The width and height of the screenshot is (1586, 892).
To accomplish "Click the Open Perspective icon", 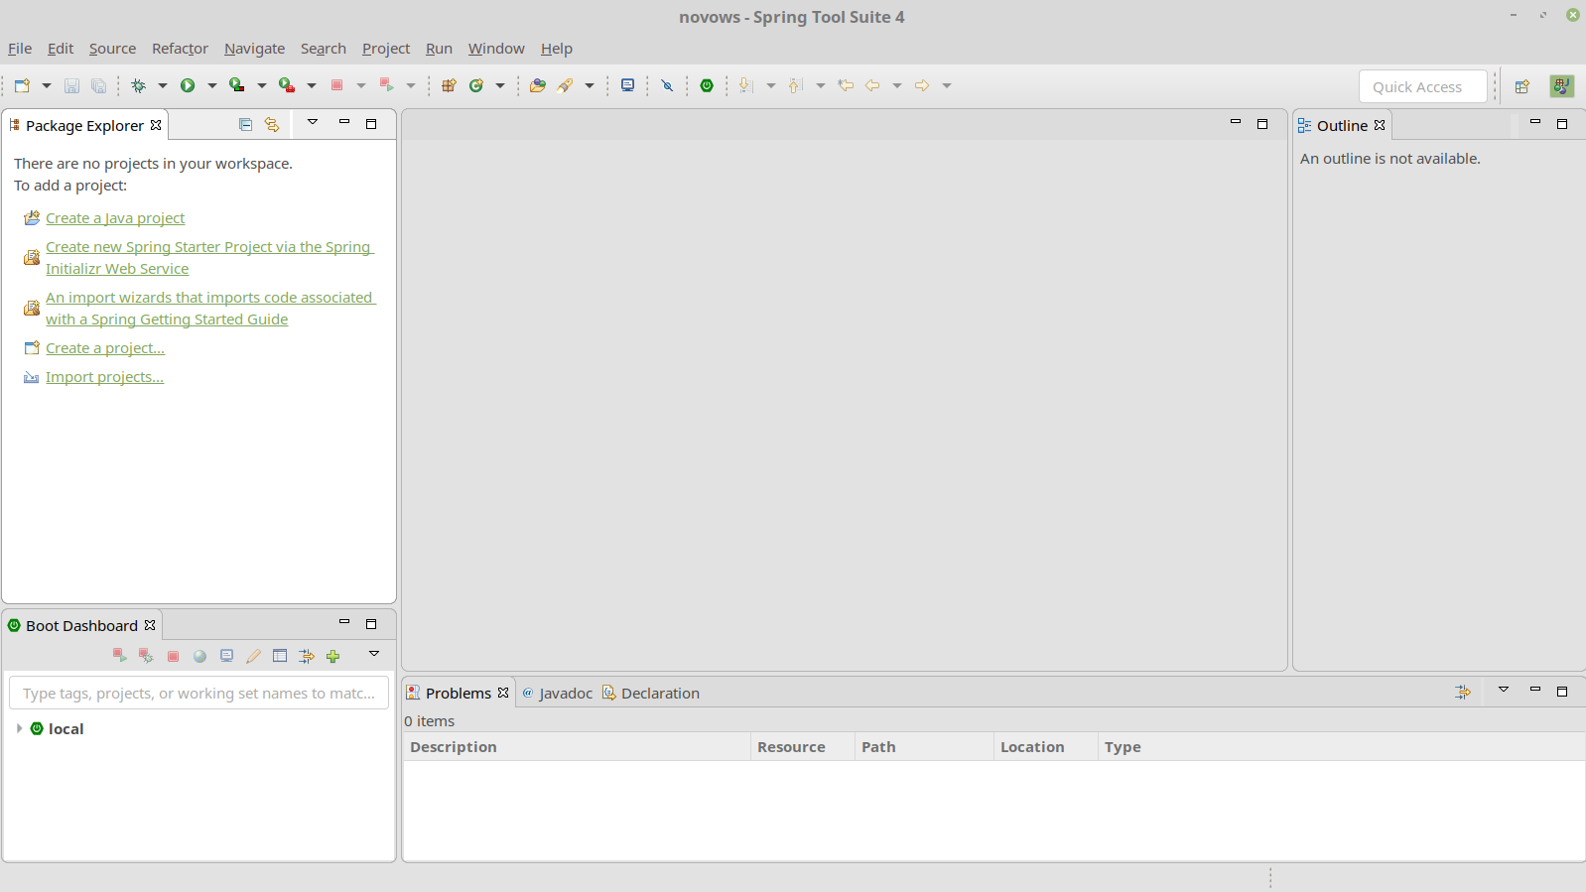I will pyautogui.click(x=1521, y=87).
